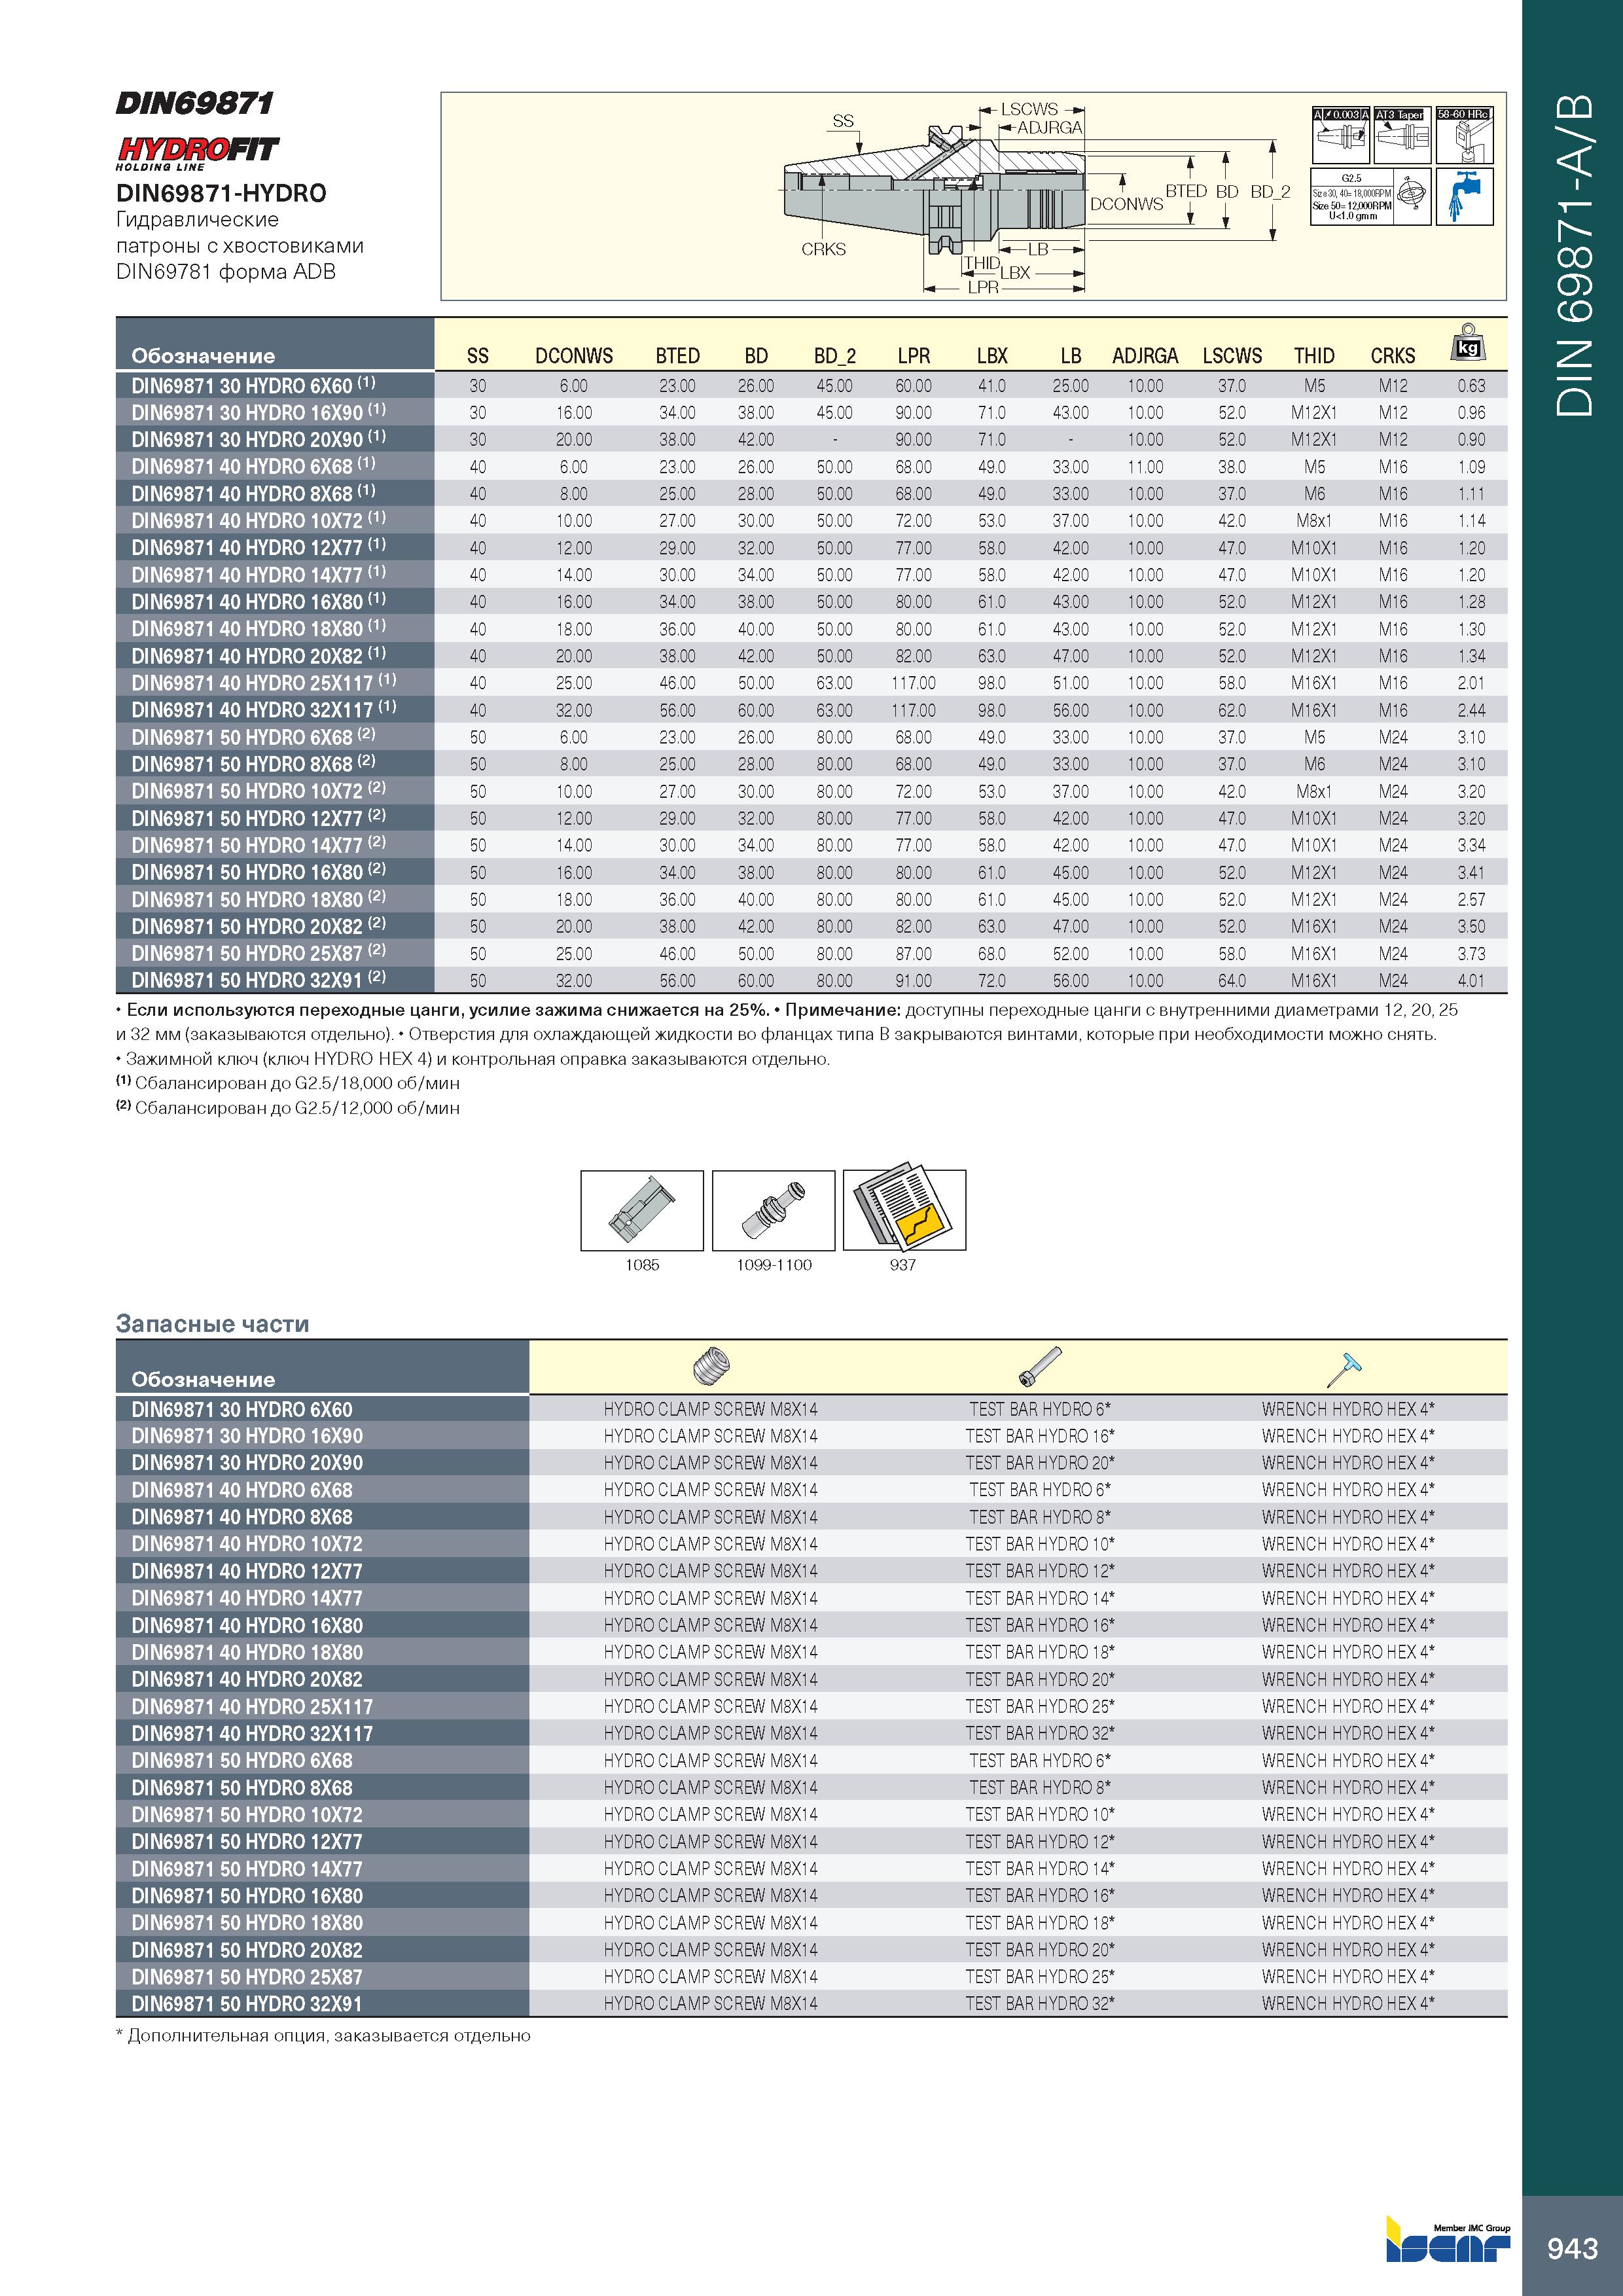The width and height of the screenshot is (1623, 2296).
Task: Click HYDRO CLAMP SCREW M8X14 in the 30 HYDRO 6X60 row
Action: (x=711, y=1409)
